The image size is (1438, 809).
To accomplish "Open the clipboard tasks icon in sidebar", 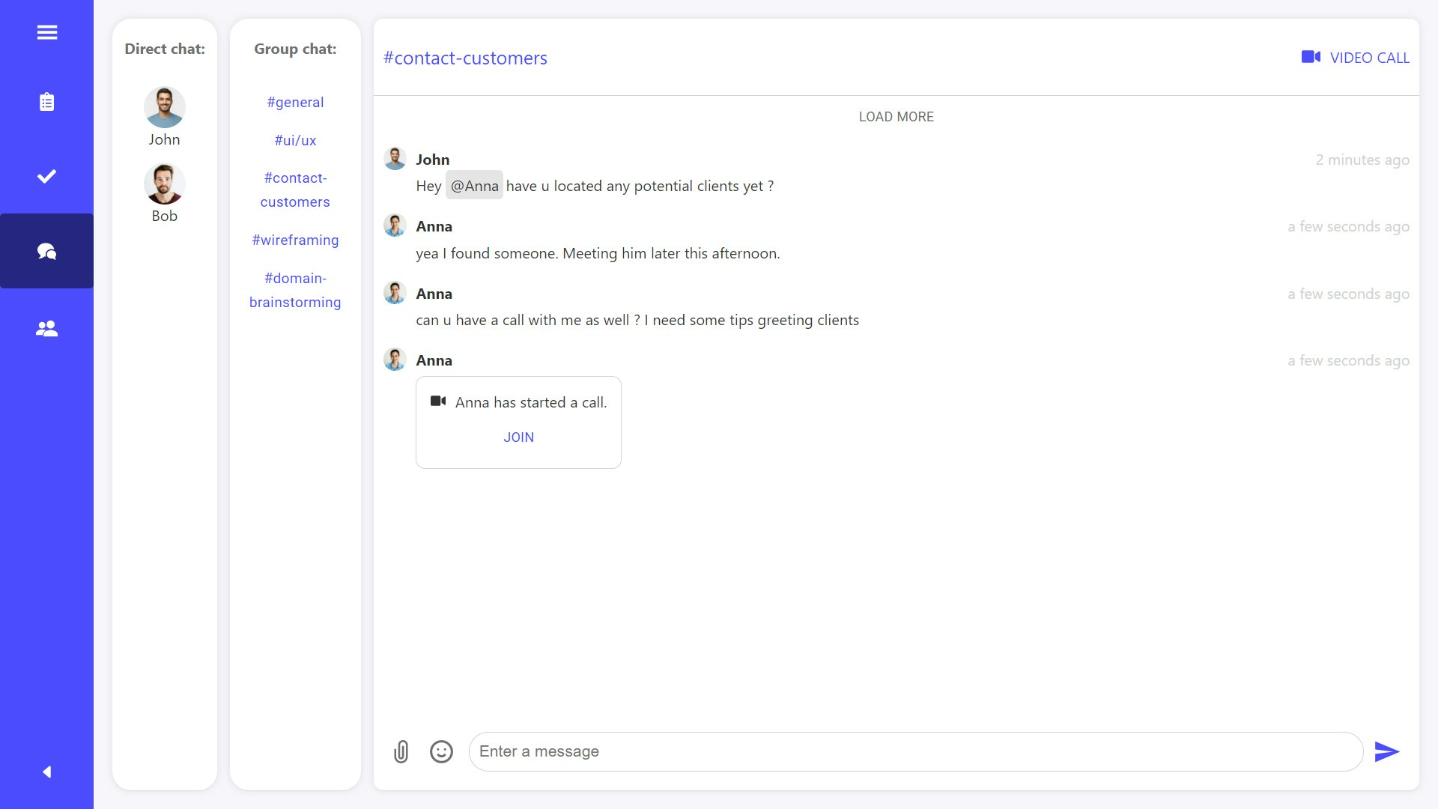I will [x=46, y=102].
